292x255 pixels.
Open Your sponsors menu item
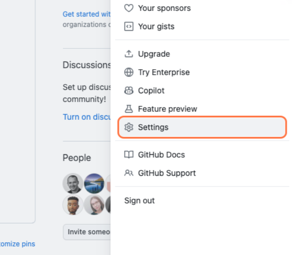click(x=164, y=8)
